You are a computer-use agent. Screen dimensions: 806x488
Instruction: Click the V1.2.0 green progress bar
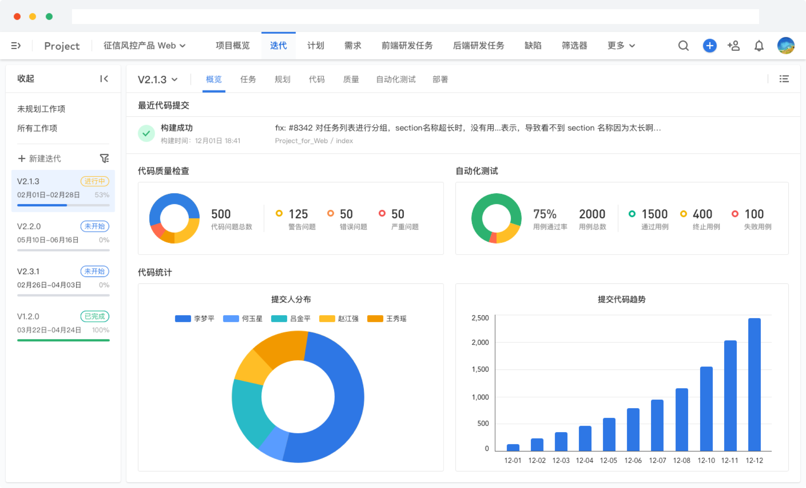(x=63, y=340)
